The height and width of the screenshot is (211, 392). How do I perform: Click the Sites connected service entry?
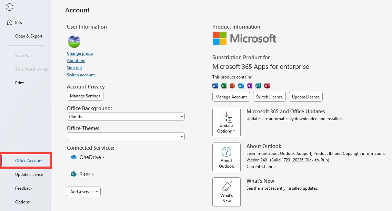point(82,174)
